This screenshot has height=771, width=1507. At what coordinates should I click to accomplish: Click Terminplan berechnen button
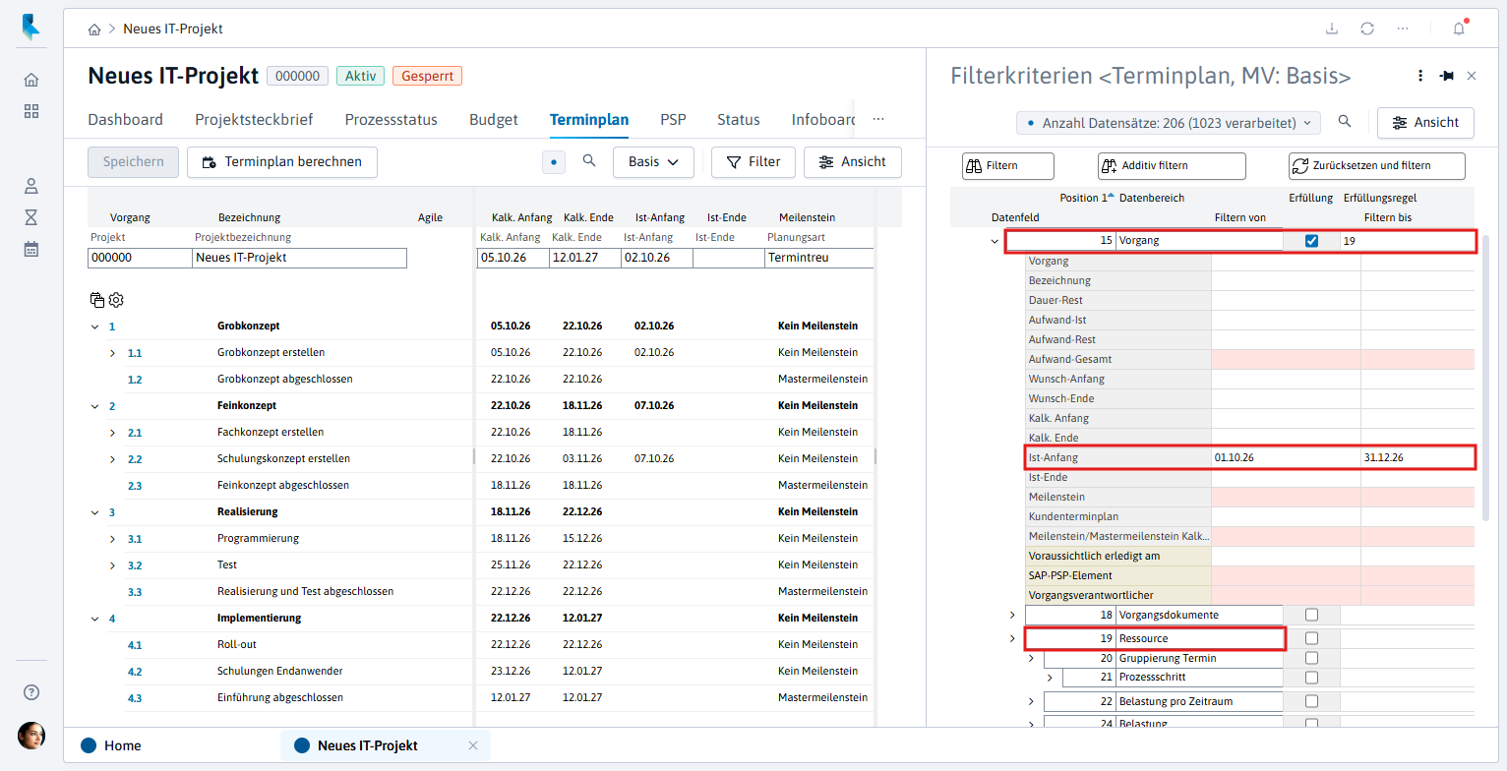pos(282,162)
